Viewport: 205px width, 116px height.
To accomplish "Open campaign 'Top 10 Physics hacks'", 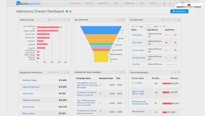I will (x=86, y=103).
